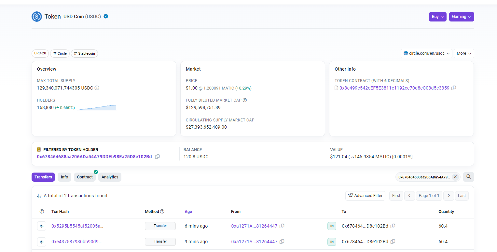Switch to the Analytics tab
Image resolution: width=497 pixels, height=252 pixels.
[x=110, y=177]
